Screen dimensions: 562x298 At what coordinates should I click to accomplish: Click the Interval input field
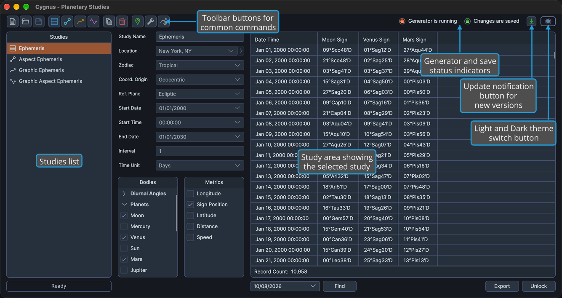[x=200, y=151]
